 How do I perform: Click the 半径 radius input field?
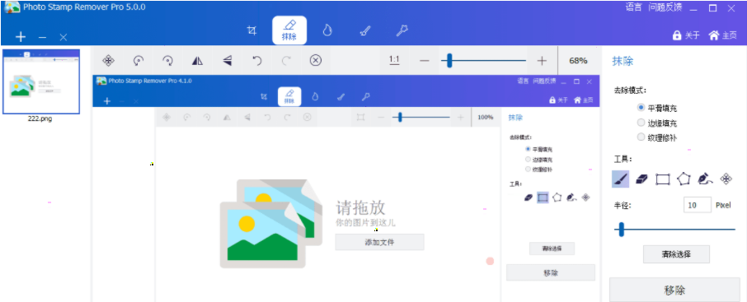point(698,205)
